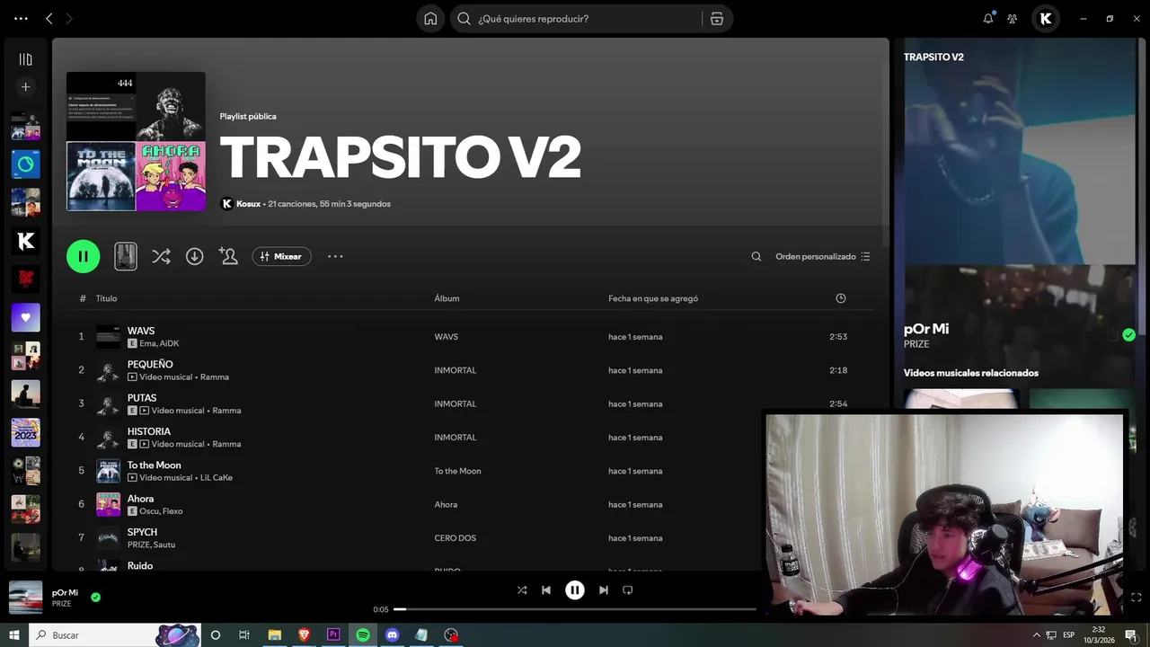This screenshot has height=647, width=1150.
Task: Search within the playlist magnifier icon
Action: [756, 256]
